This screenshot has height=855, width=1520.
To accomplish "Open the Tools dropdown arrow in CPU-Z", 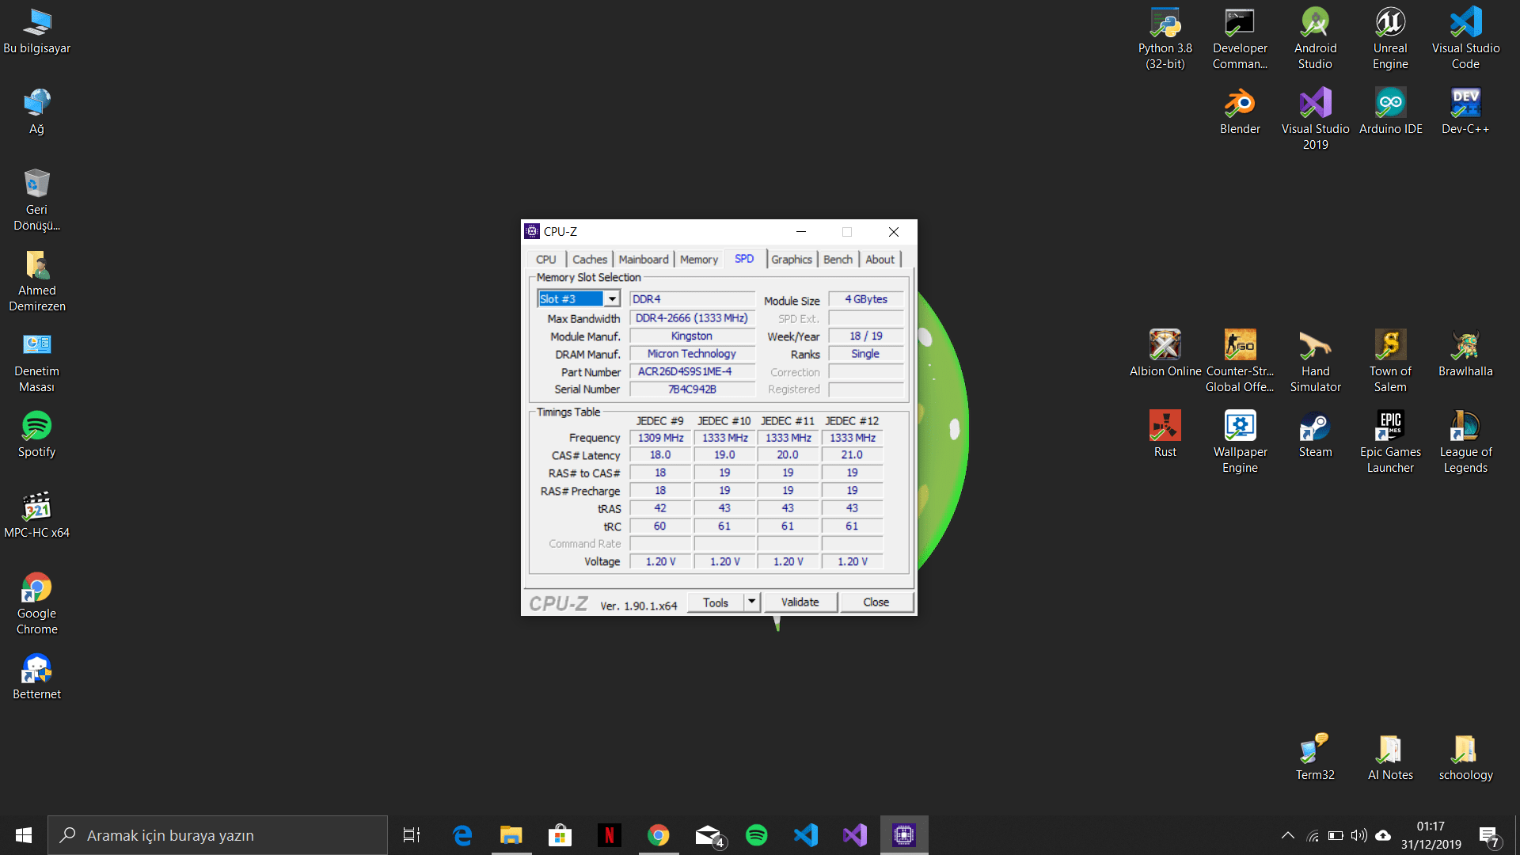I will tap(752, 602).
